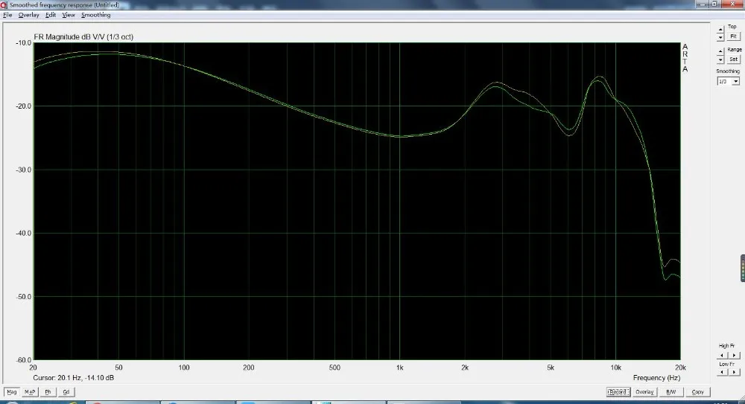Viewport: 745px width, 404px height.
Task: Click the Copy button
Action: [697, 392]
